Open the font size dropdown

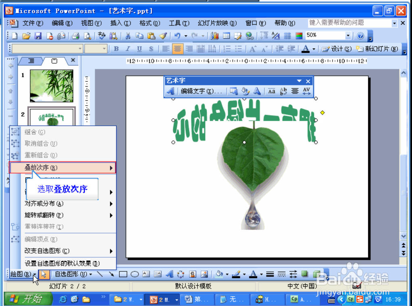click(x=104, y=49)
